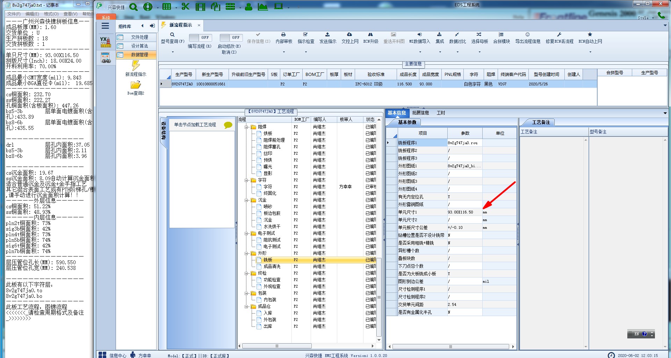This screenshot has width=671, height=358.
Task: Switch to the 拓展信息 tab
Action: coord(420,113)
